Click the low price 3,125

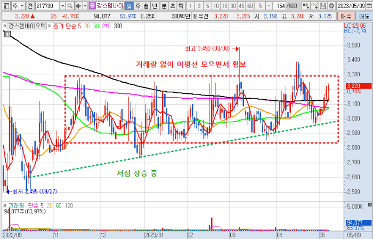coord(325,16)
